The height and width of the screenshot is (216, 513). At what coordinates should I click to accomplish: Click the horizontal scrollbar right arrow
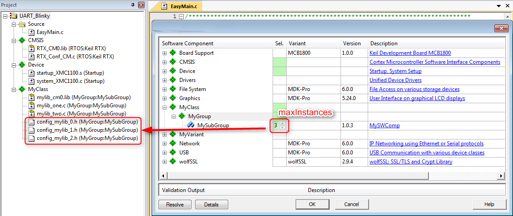point(501,175)
